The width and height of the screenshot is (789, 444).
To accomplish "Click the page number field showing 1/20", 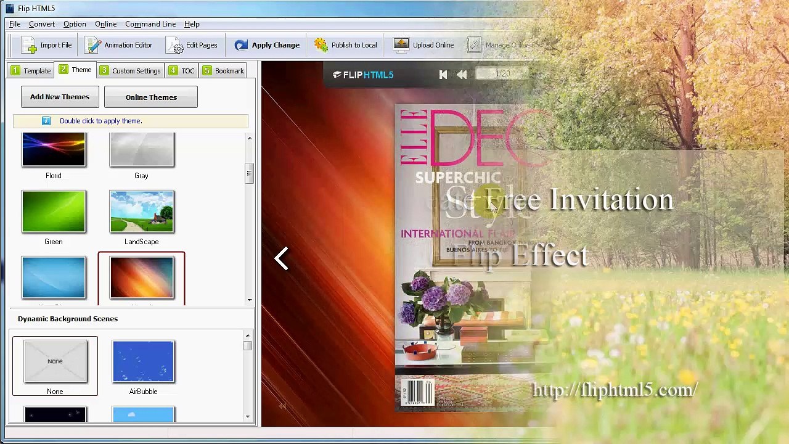I will pos(502,74).
